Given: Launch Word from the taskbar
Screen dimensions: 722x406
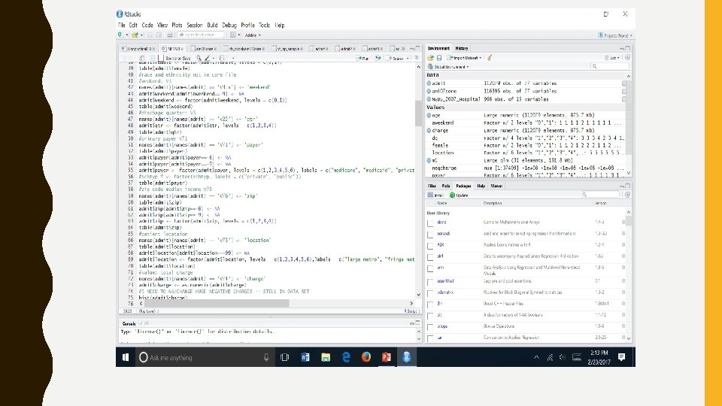Looking at the screenshot, I should click(305, 357).
